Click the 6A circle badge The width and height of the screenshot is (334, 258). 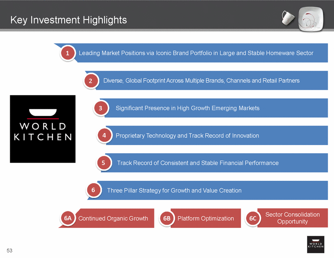point(68,218)
